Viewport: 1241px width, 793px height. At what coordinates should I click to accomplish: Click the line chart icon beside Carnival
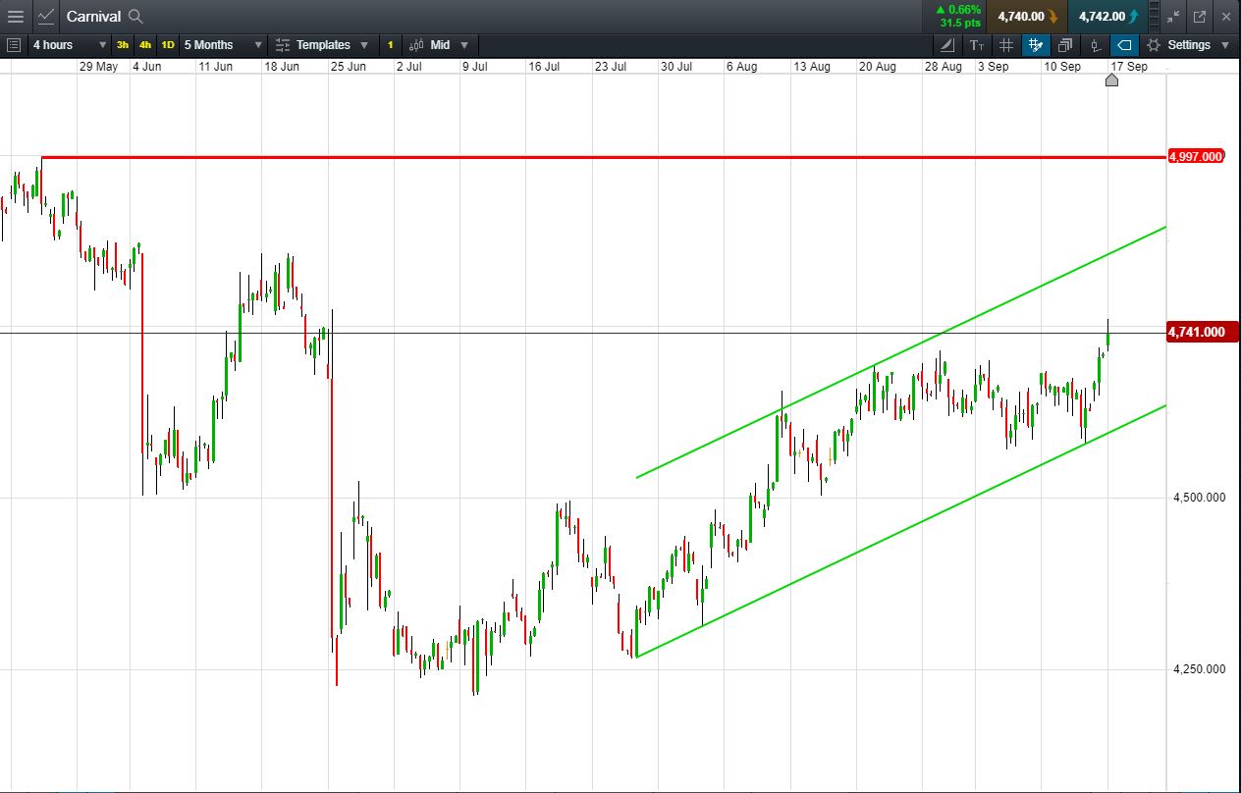pyautogui.click(x=46, y=16)
